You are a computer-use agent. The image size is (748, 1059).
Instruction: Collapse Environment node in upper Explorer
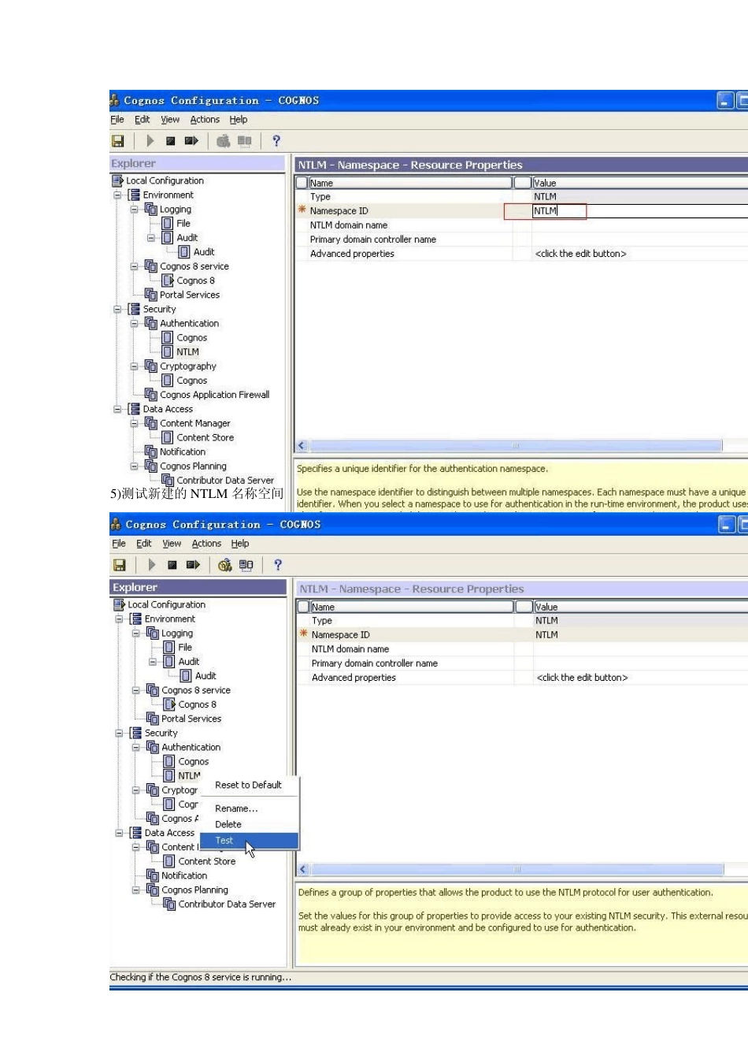click(117, 195)
